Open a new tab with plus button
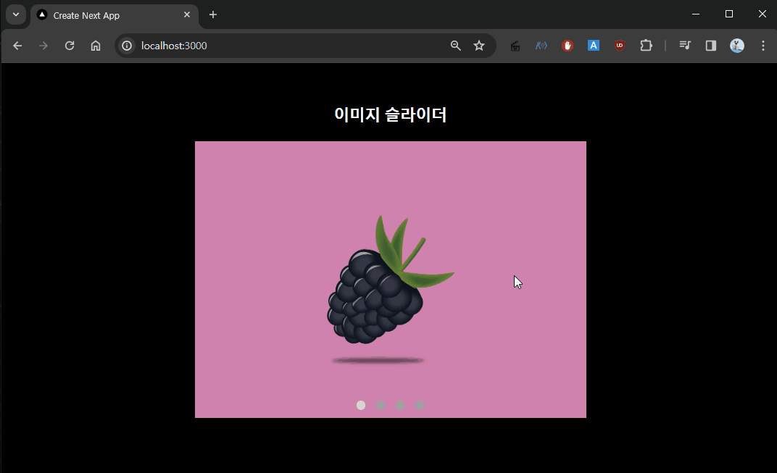 (x=213, y=14)
